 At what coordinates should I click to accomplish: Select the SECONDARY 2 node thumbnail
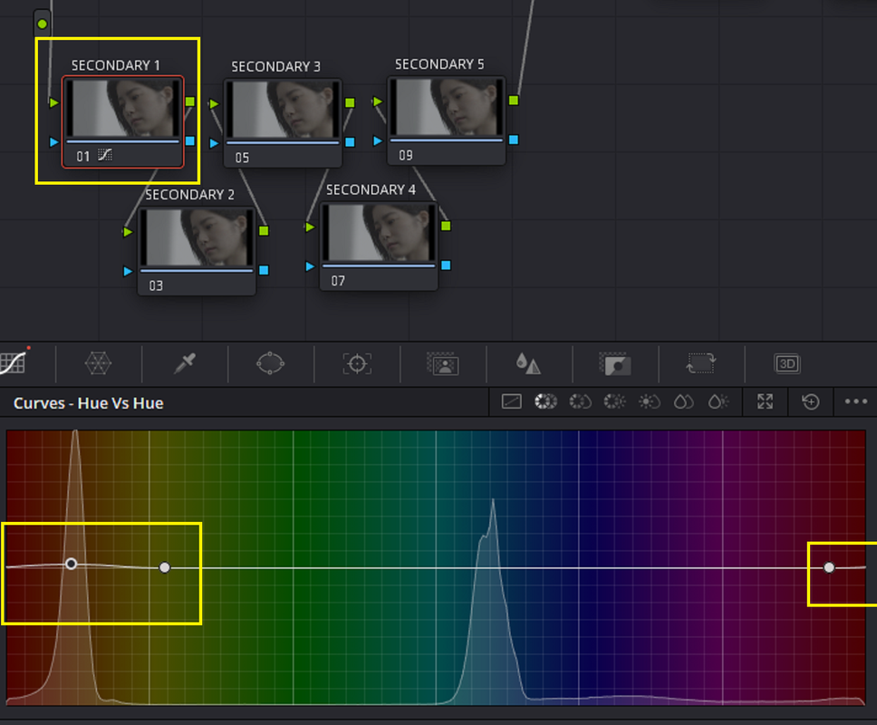tap(197, 237)
